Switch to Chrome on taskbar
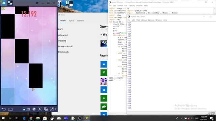 point(31,118)
